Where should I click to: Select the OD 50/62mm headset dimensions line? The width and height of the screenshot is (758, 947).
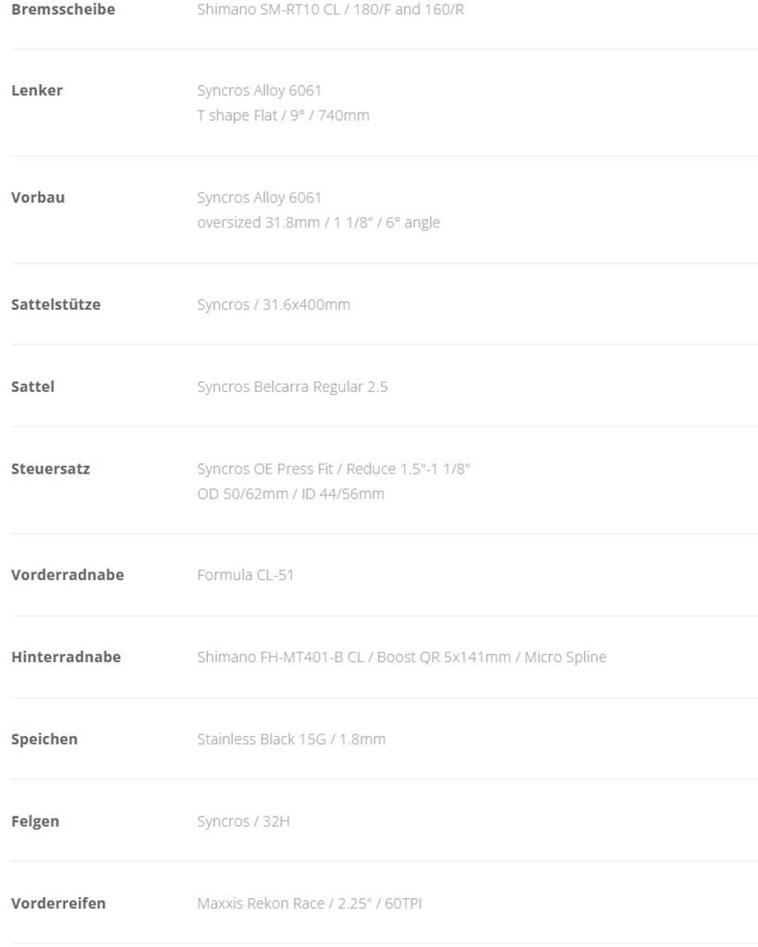[x=290, y=494]
